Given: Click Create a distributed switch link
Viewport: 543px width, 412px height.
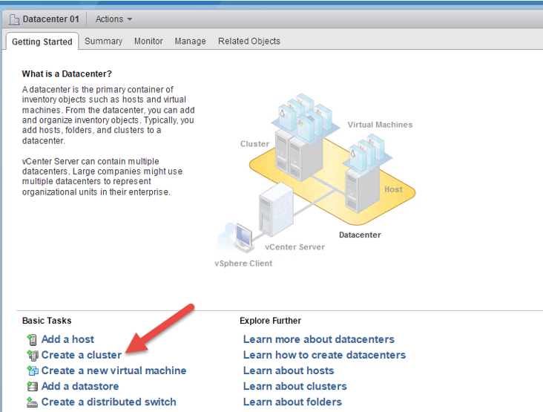Looking at the screenshot, I should pos(108,402).
